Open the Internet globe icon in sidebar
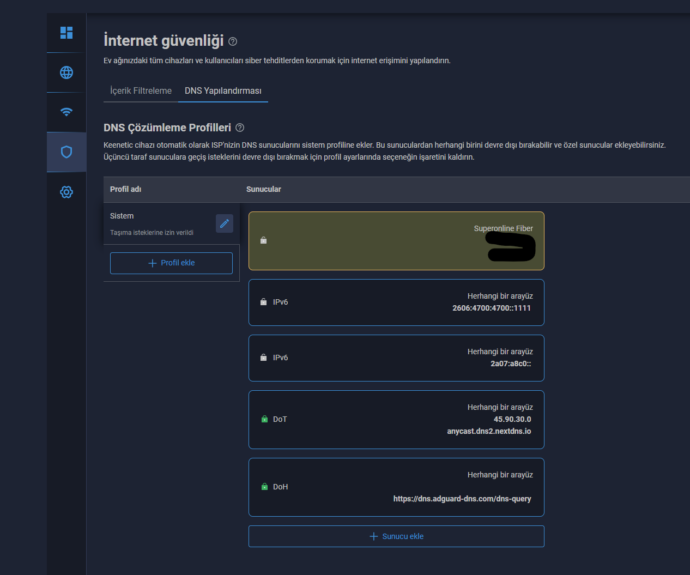 [66, 72]
